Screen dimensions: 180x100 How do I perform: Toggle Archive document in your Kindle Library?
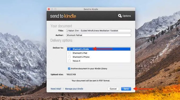[x=69, y=69]
